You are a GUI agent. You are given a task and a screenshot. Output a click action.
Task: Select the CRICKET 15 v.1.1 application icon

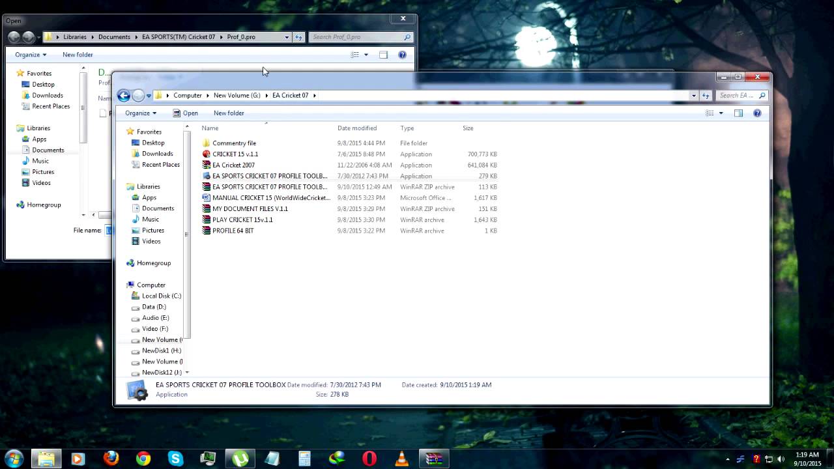(206, 154)
